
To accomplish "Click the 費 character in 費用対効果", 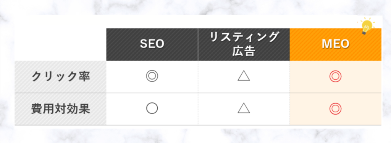I will pyautogui.click(x=37, y=109).
